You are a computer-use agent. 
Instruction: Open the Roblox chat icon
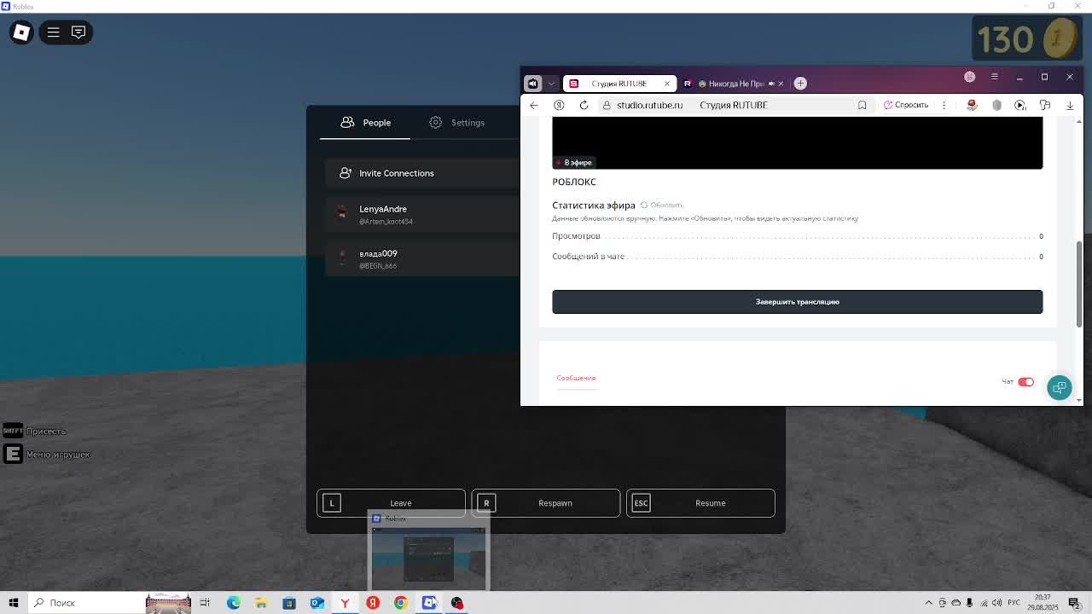pyautogui.click(x=78, y=32)
